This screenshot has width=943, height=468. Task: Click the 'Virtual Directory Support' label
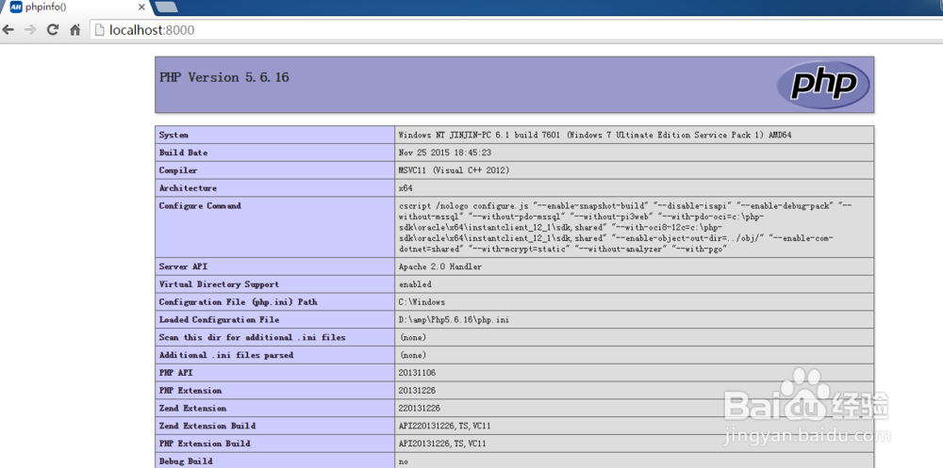click(x=219, y=284)
